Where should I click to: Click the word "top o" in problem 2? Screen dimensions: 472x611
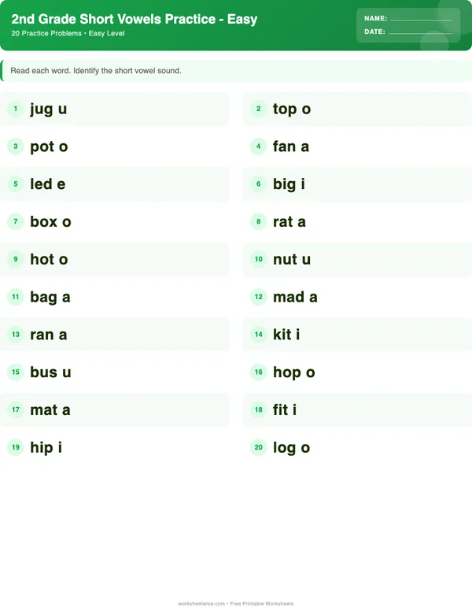click(292, 109)
